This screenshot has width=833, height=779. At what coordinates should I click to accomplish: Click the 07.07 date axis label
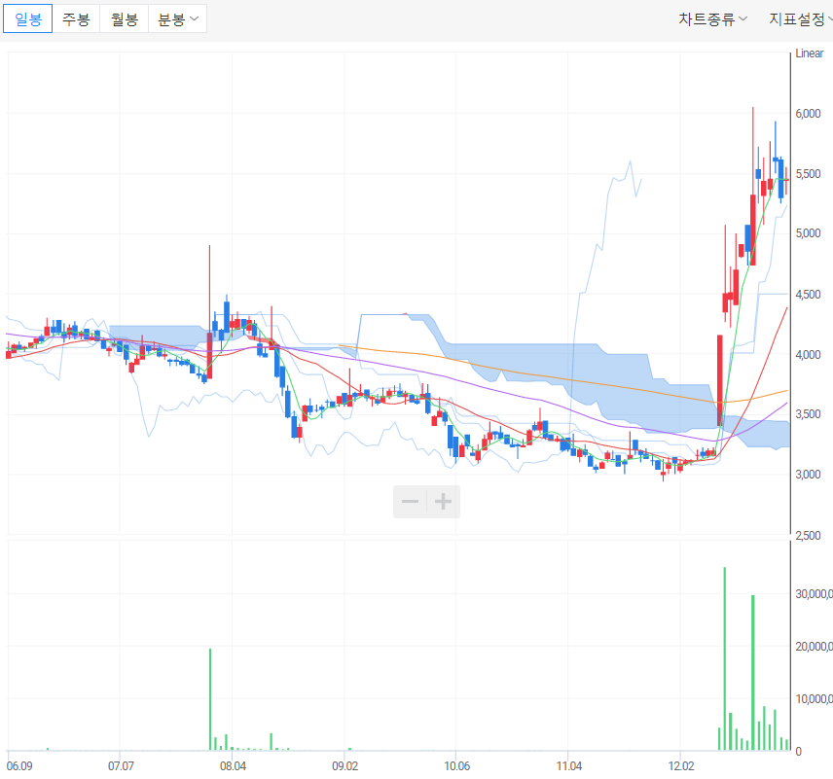click(121, 765)
